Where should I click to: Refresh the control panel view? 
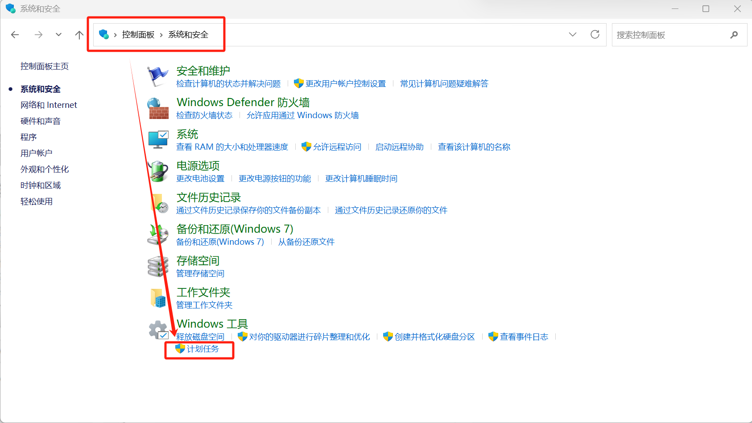click(x=595, y=35)
